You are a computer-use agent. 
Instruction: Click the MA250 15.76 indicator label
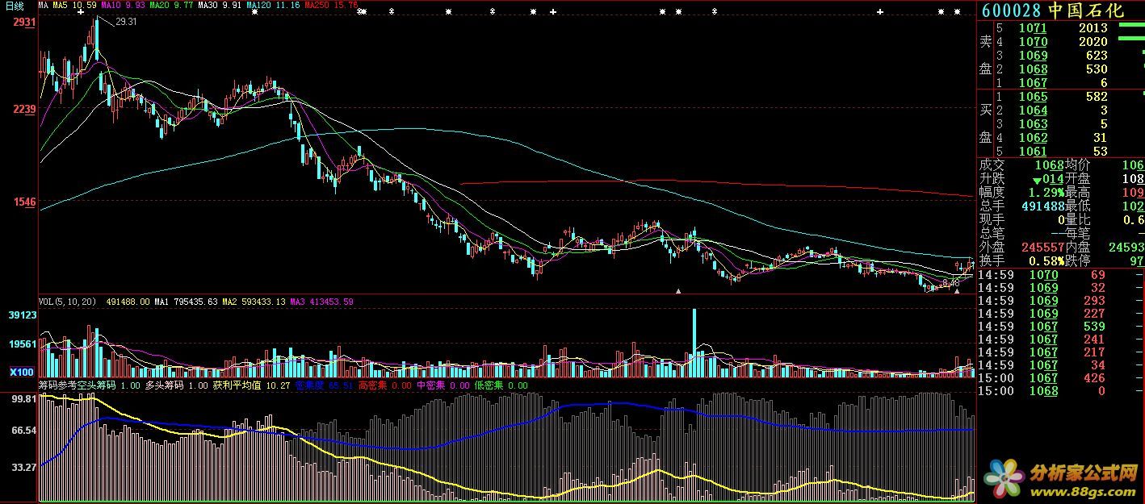(x=331, y=5)
